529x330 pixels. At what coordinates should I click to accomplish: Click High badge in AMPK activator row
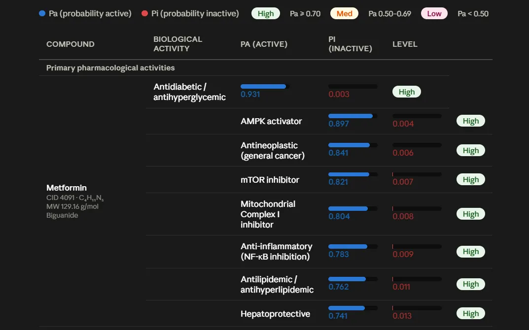[471, 121]
